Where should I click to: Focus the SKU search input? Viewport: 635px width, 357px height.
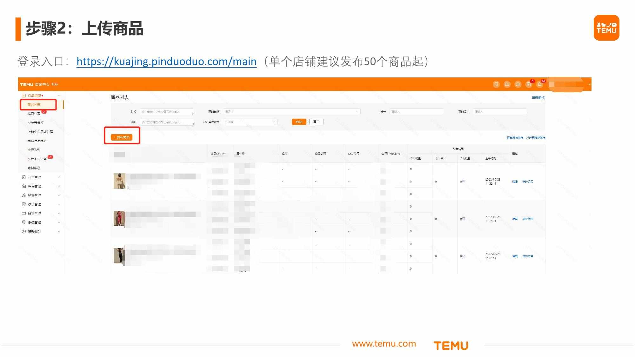pos(167,122)
